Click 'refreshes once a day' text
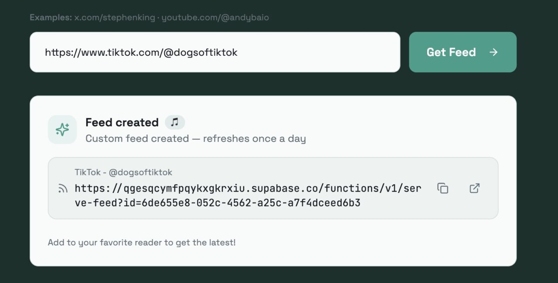Viewport: 558px width, 283px height. pyautogui.click(x=255, y=139)
